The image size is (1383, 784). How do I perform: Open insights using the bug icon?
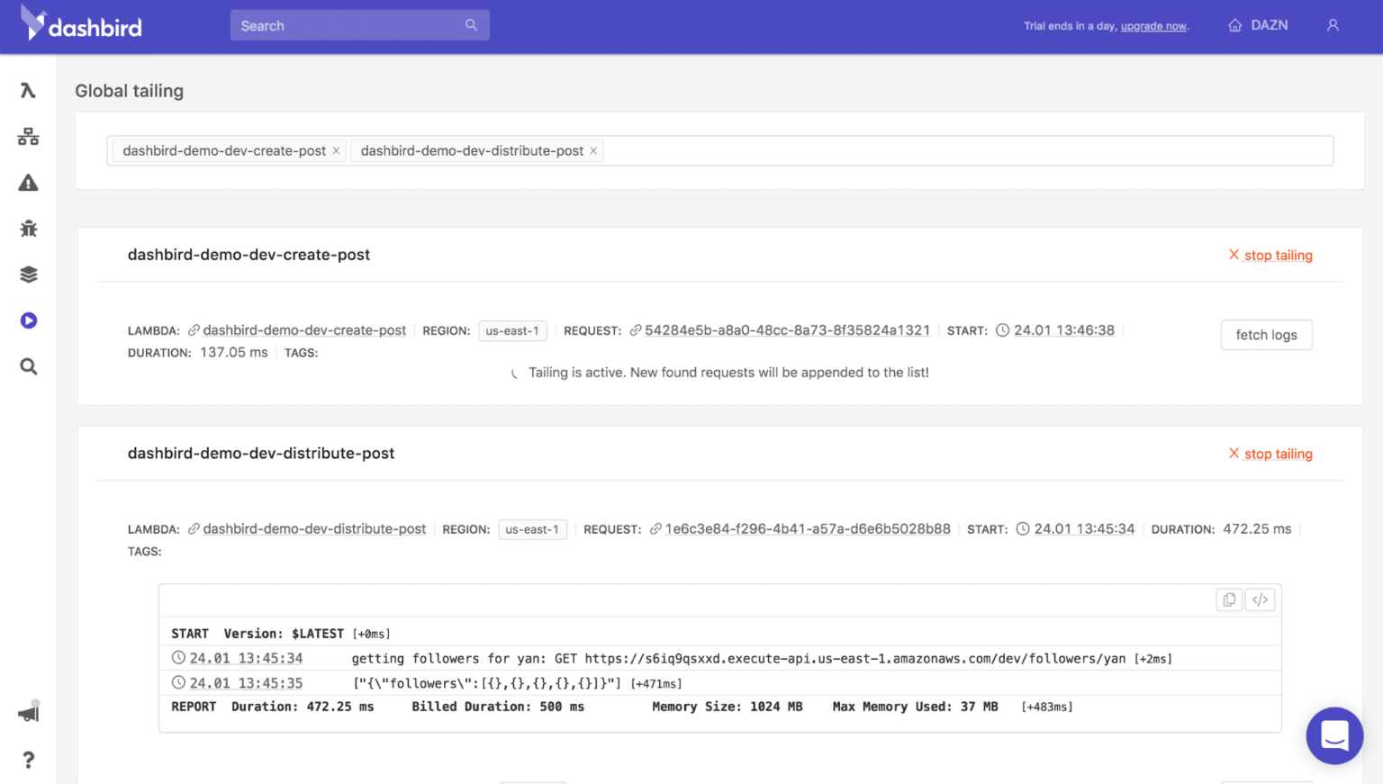(x=28, y=228)
